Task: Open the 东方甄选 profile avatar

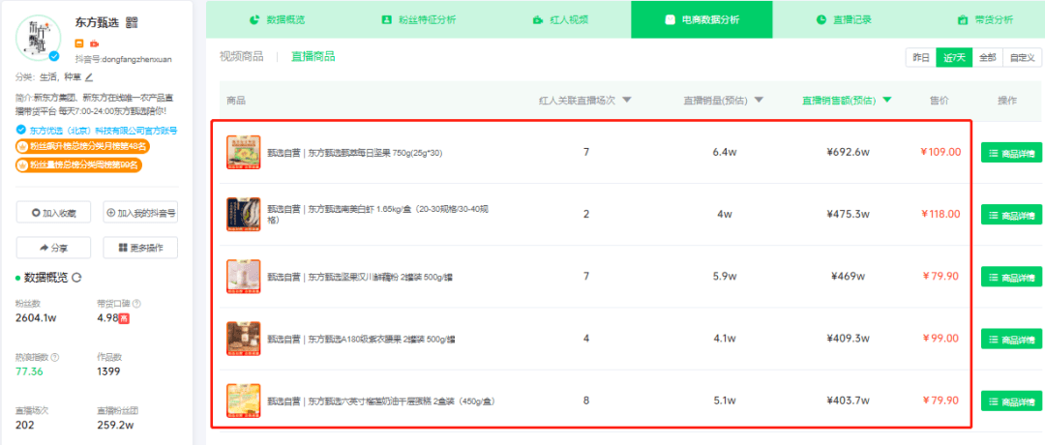Action: click(x=40, y=39)
